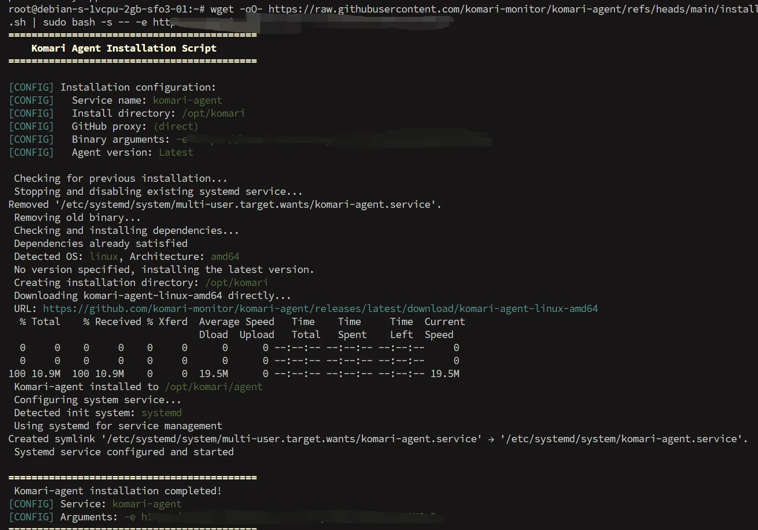Viewport: 758px width, 530px height.
Task: Click the Agent version value Latest
Action: pos(176,152)
